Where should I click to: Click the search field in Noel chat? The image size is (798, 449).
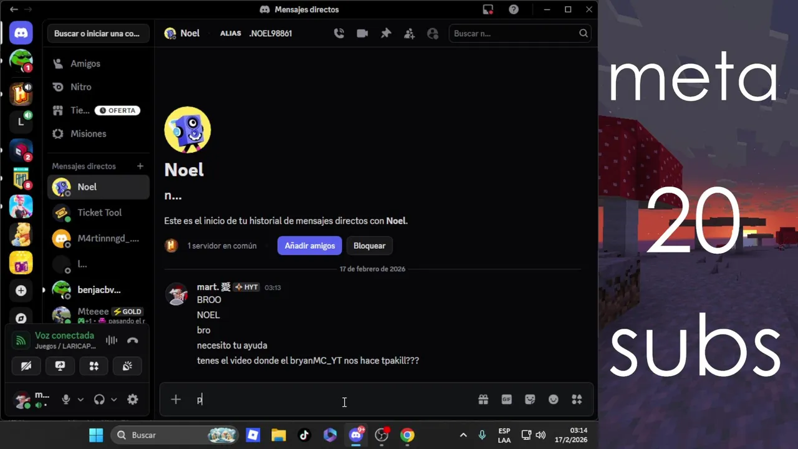520,34
